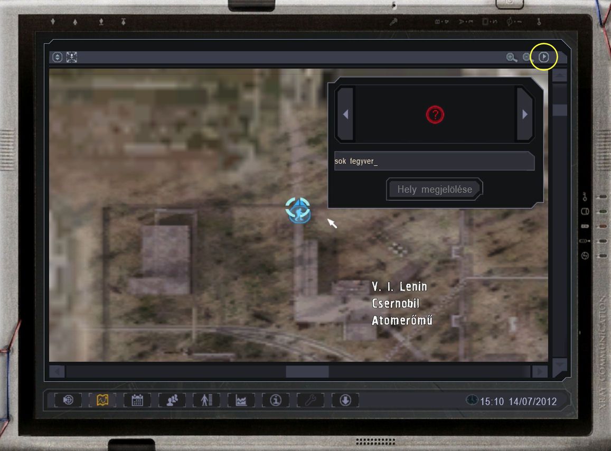Zoom out on the map with magnifier minus
The height and width of the screenshot is (451, 611).
coord(527,58)
